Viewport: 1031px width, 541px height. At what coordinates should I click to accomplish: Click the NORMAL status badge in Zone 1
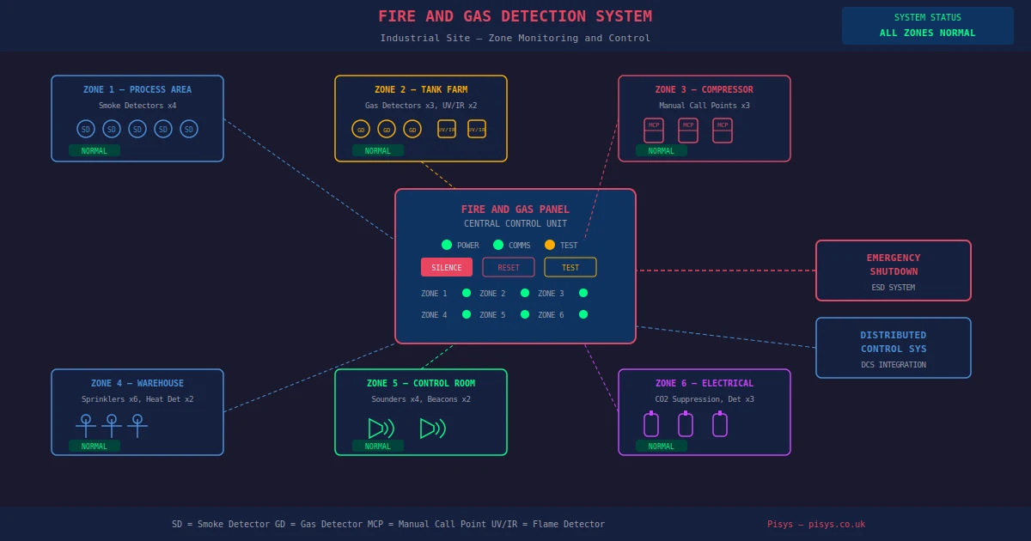point(95,150)
